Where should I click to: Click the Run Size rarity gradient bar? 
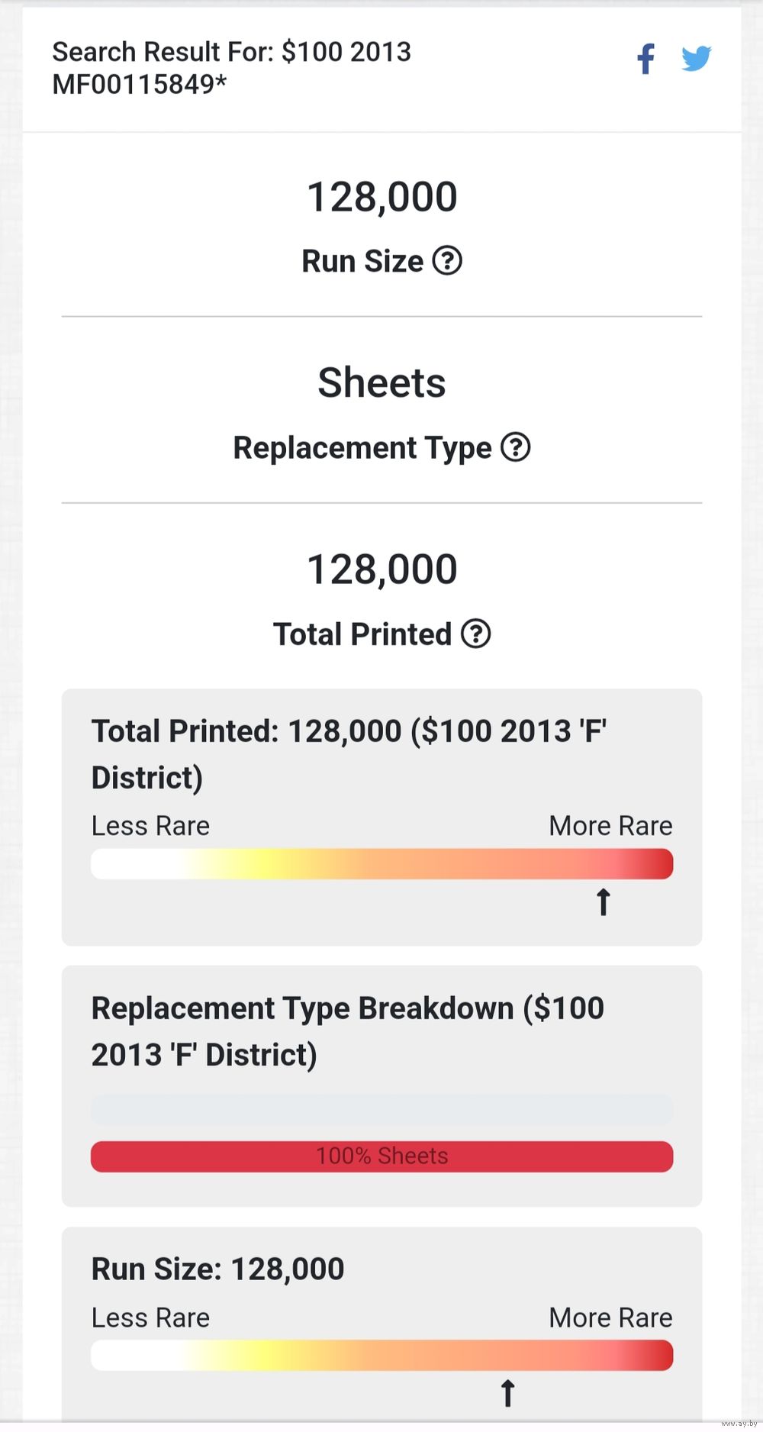381,1356
